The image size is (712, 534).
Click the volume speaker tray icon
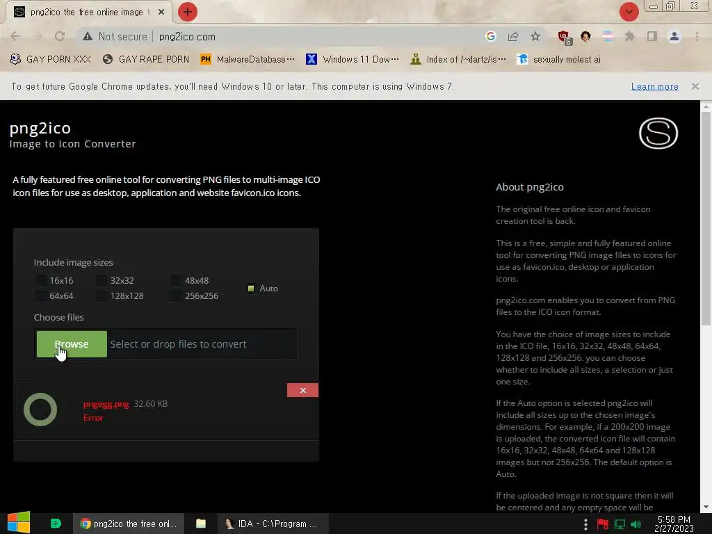(636, 524)
